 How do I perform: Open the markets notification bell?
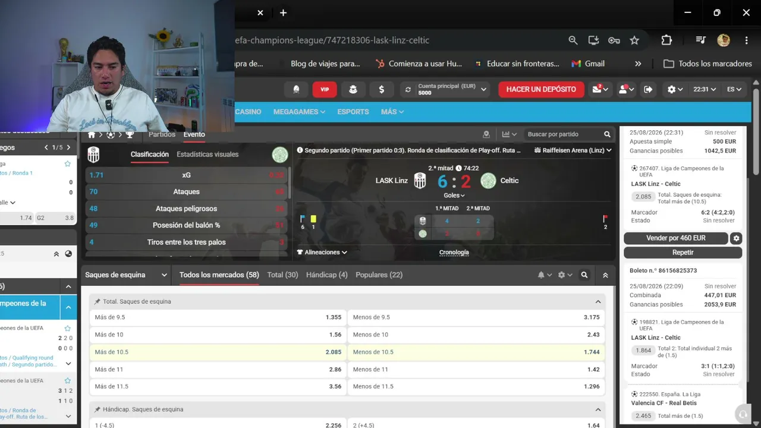coord(544,275)
